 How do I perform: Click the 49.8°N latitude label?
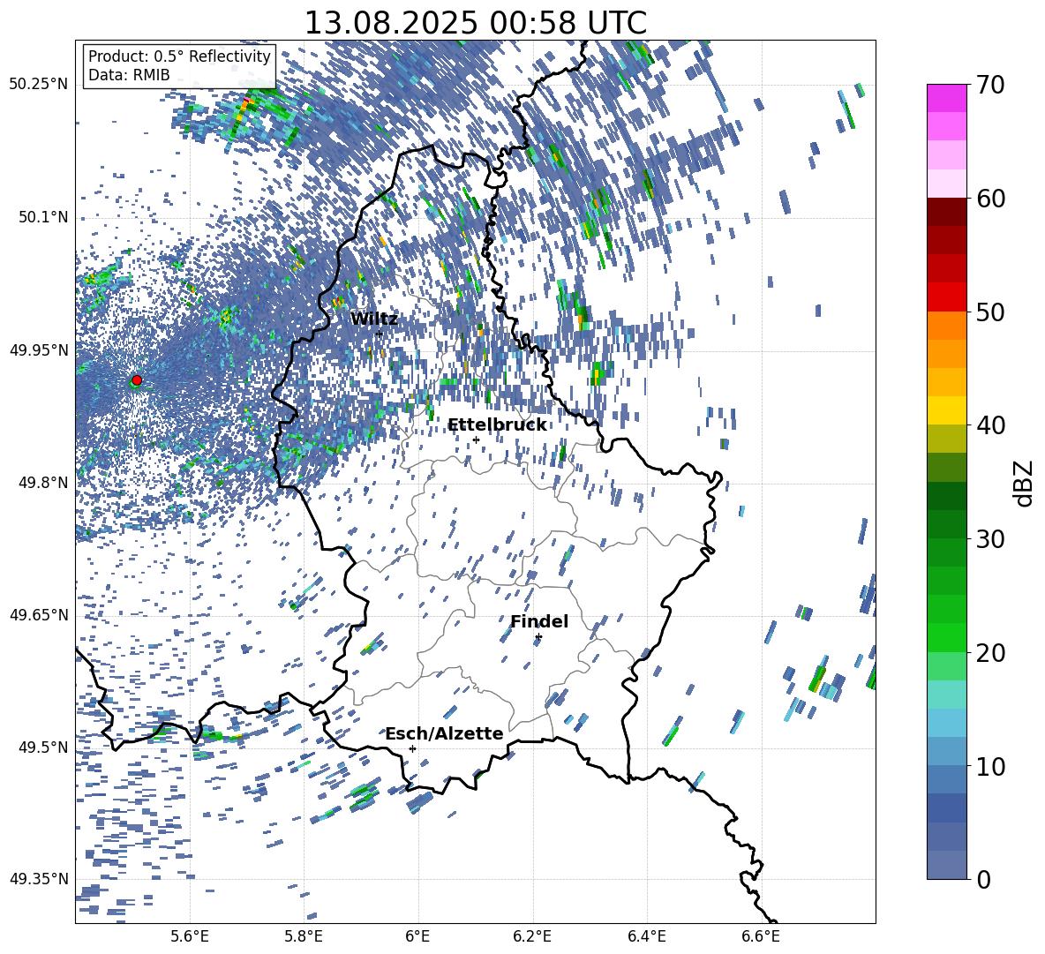coord(42,483)
